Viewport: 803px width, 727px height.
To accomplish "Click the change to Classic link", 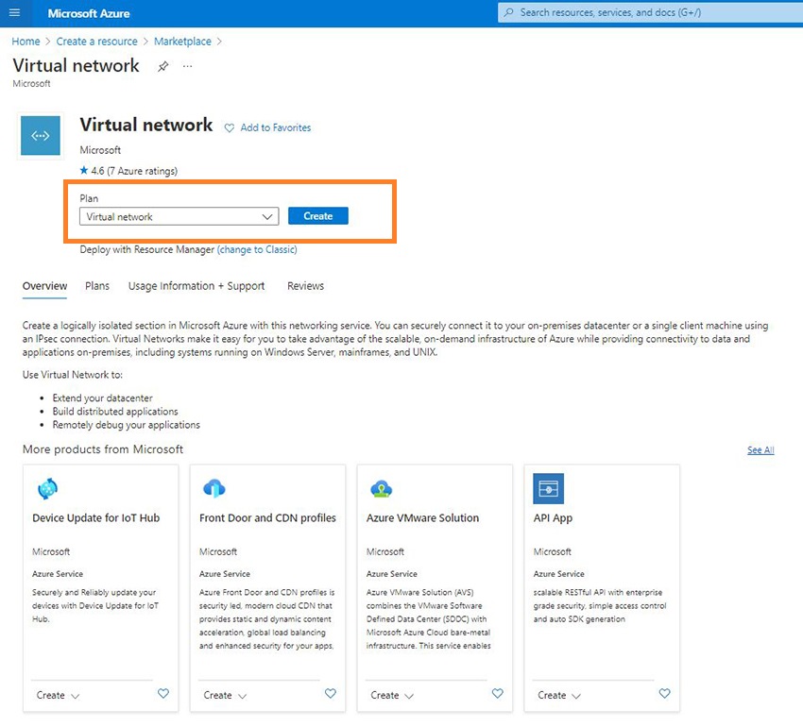I will click(x=257, y=250).
